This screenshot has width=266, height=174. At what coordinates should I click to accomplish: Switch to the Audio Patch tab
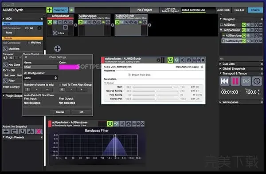click(223, 10)
